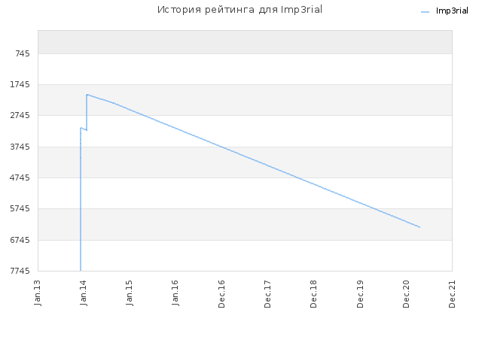Click the Dec.16 x-axis label
Screen dimensions: 482x361
coord(221,294)
